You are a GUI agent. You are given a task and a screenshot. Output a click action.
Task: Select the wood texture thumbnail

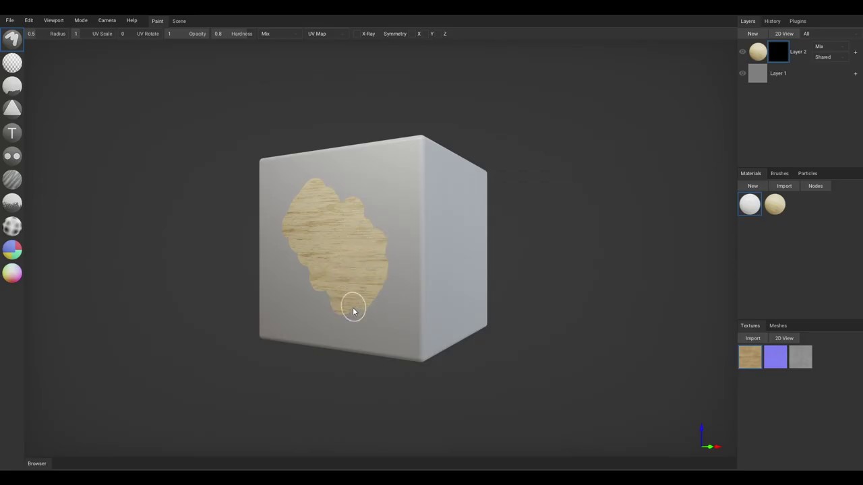coord(750,357)
